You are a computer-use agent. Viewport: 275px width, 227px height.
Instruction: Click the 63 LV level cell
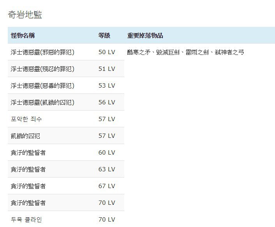107,169
